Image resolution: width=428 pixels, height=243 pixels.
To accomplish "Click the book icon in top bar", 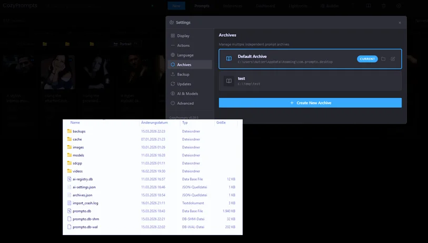I will (x=369, y=6).
